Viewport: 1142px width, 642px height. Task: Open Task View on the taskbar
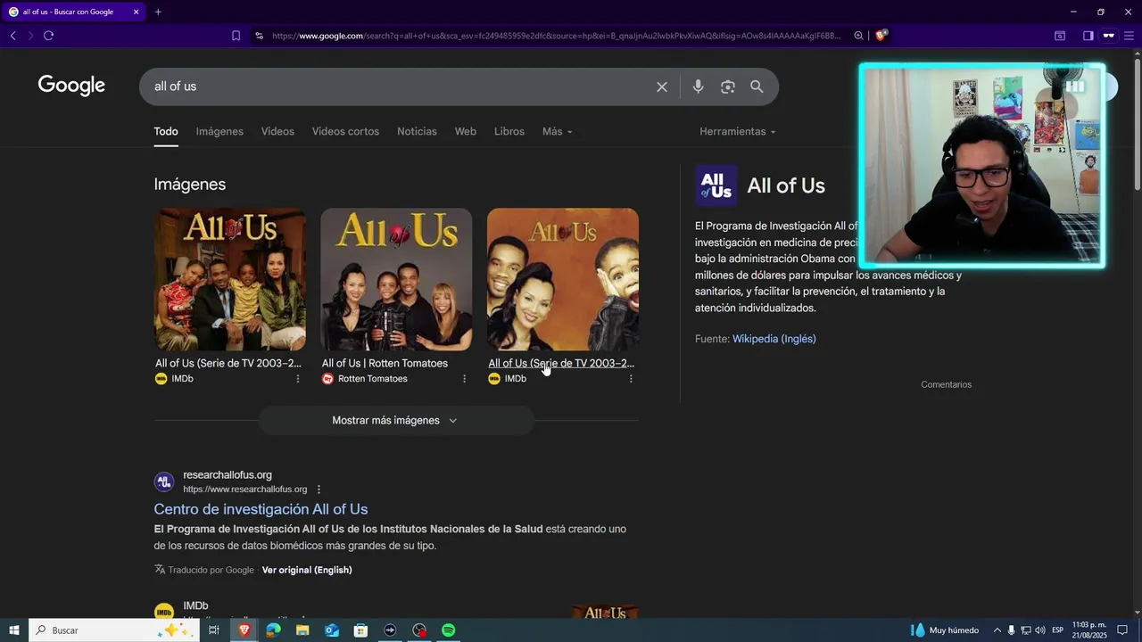coord(213,630)
